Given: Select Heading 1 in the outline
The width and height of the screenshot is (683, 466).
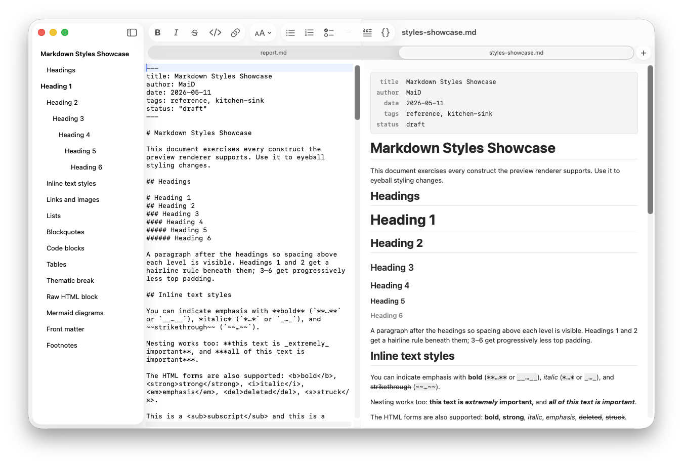Looking at the screenshot, I should point(56,86).
